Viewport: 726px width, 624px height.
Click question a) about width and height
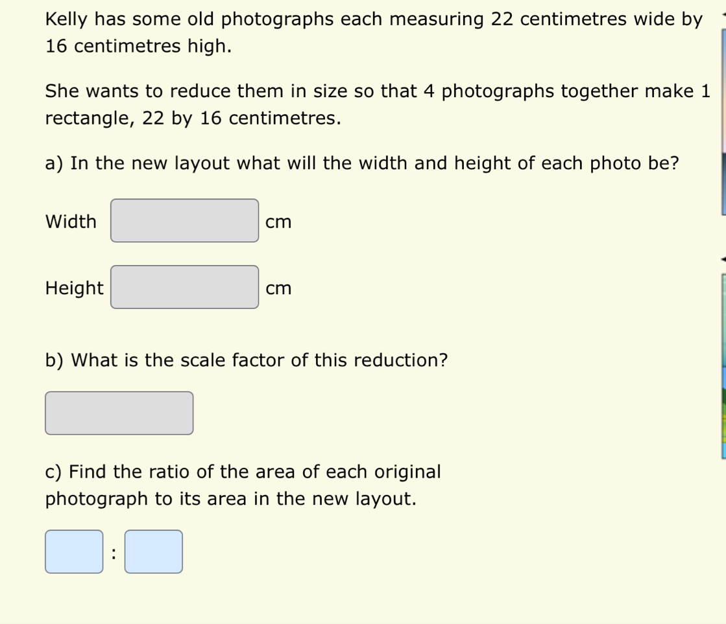pos(362,163)
